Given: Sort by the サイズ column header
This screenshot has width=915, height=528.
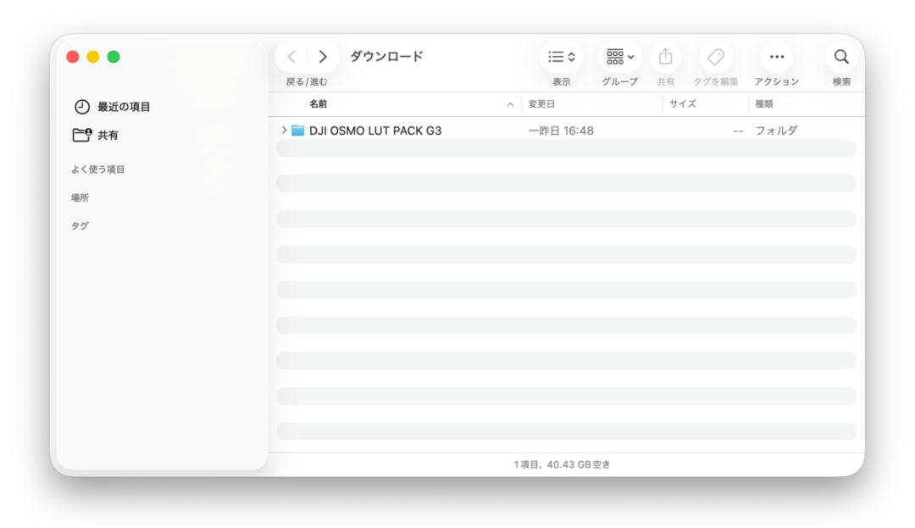Looking at the screenshot, I should 682,104.
